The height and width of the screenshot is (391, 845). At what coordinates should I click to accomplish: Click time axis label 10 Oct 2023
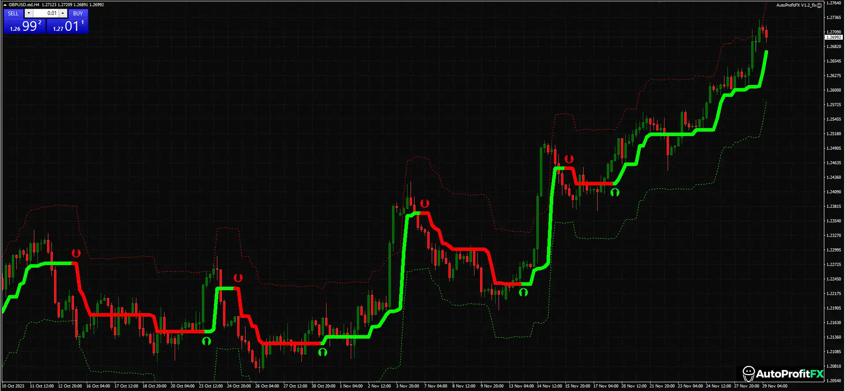13,386
